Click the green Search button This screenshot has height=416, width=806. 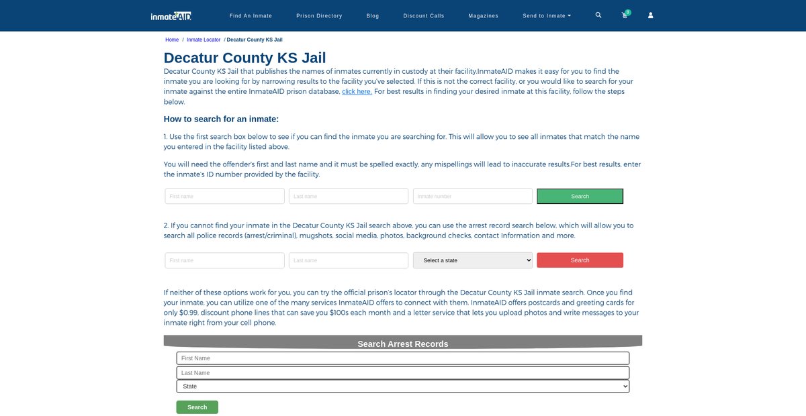point(580,196)
